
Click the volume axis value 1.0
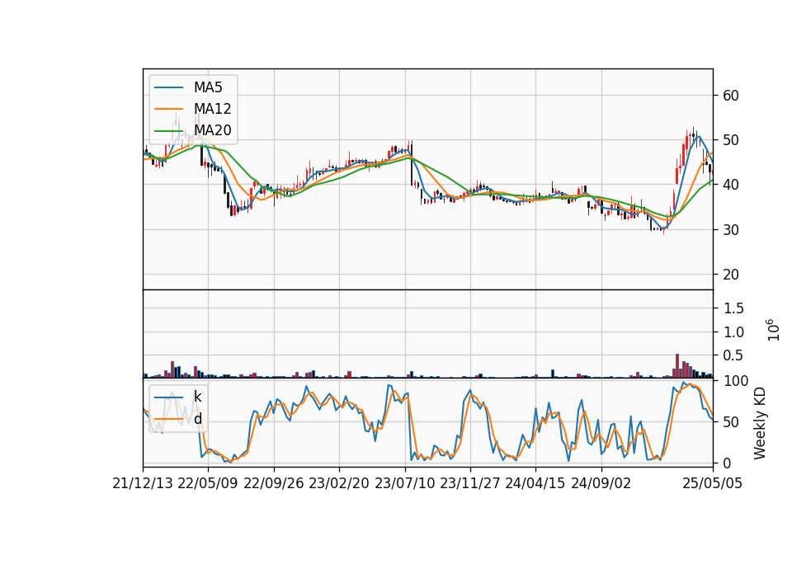733,332
